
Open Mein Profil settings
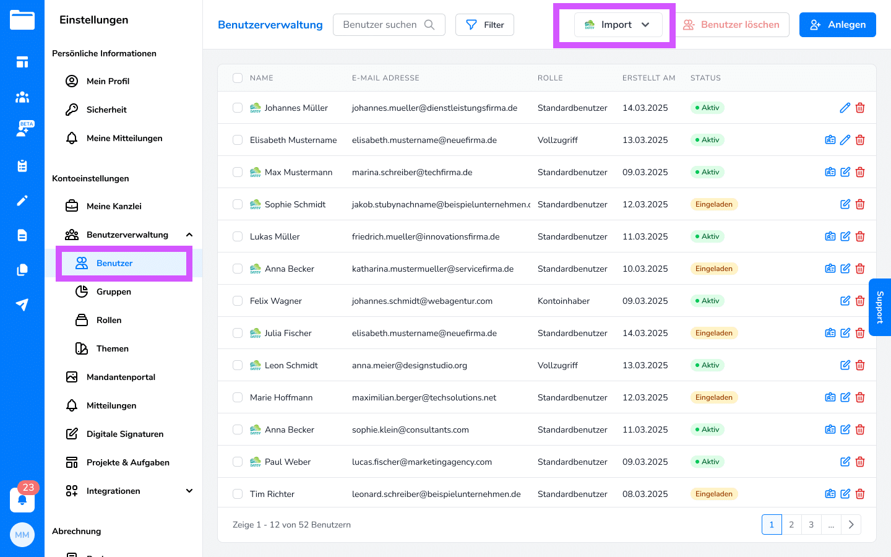(108, 81)
